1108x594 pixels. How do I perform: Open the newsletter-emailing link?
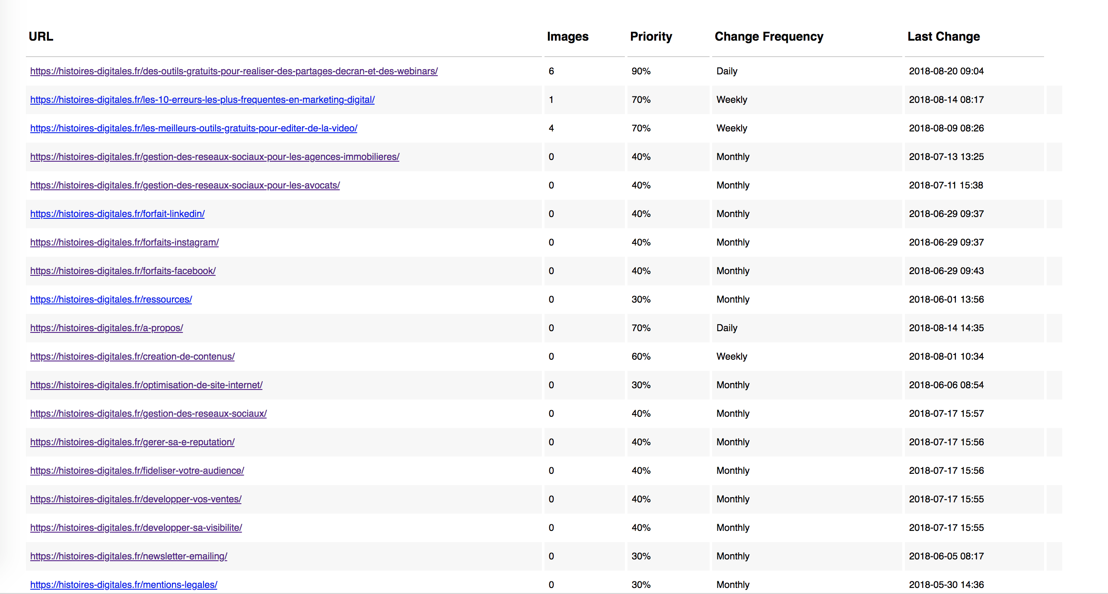[x=129, y=556]
